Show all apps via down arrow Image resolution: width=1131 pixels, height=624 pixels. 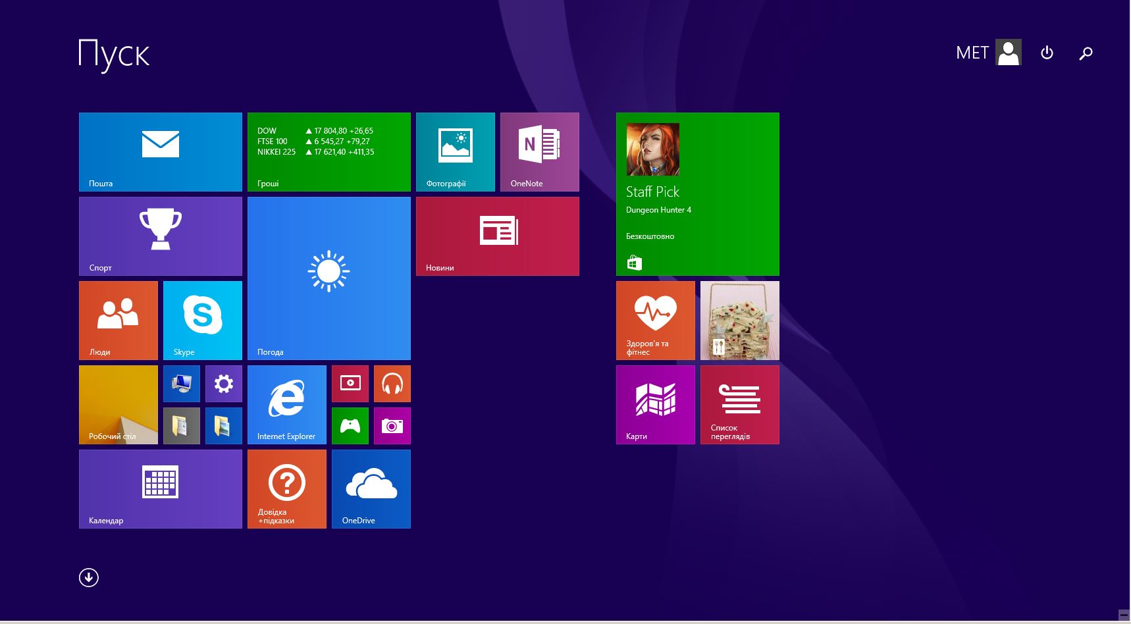(89, 577)
